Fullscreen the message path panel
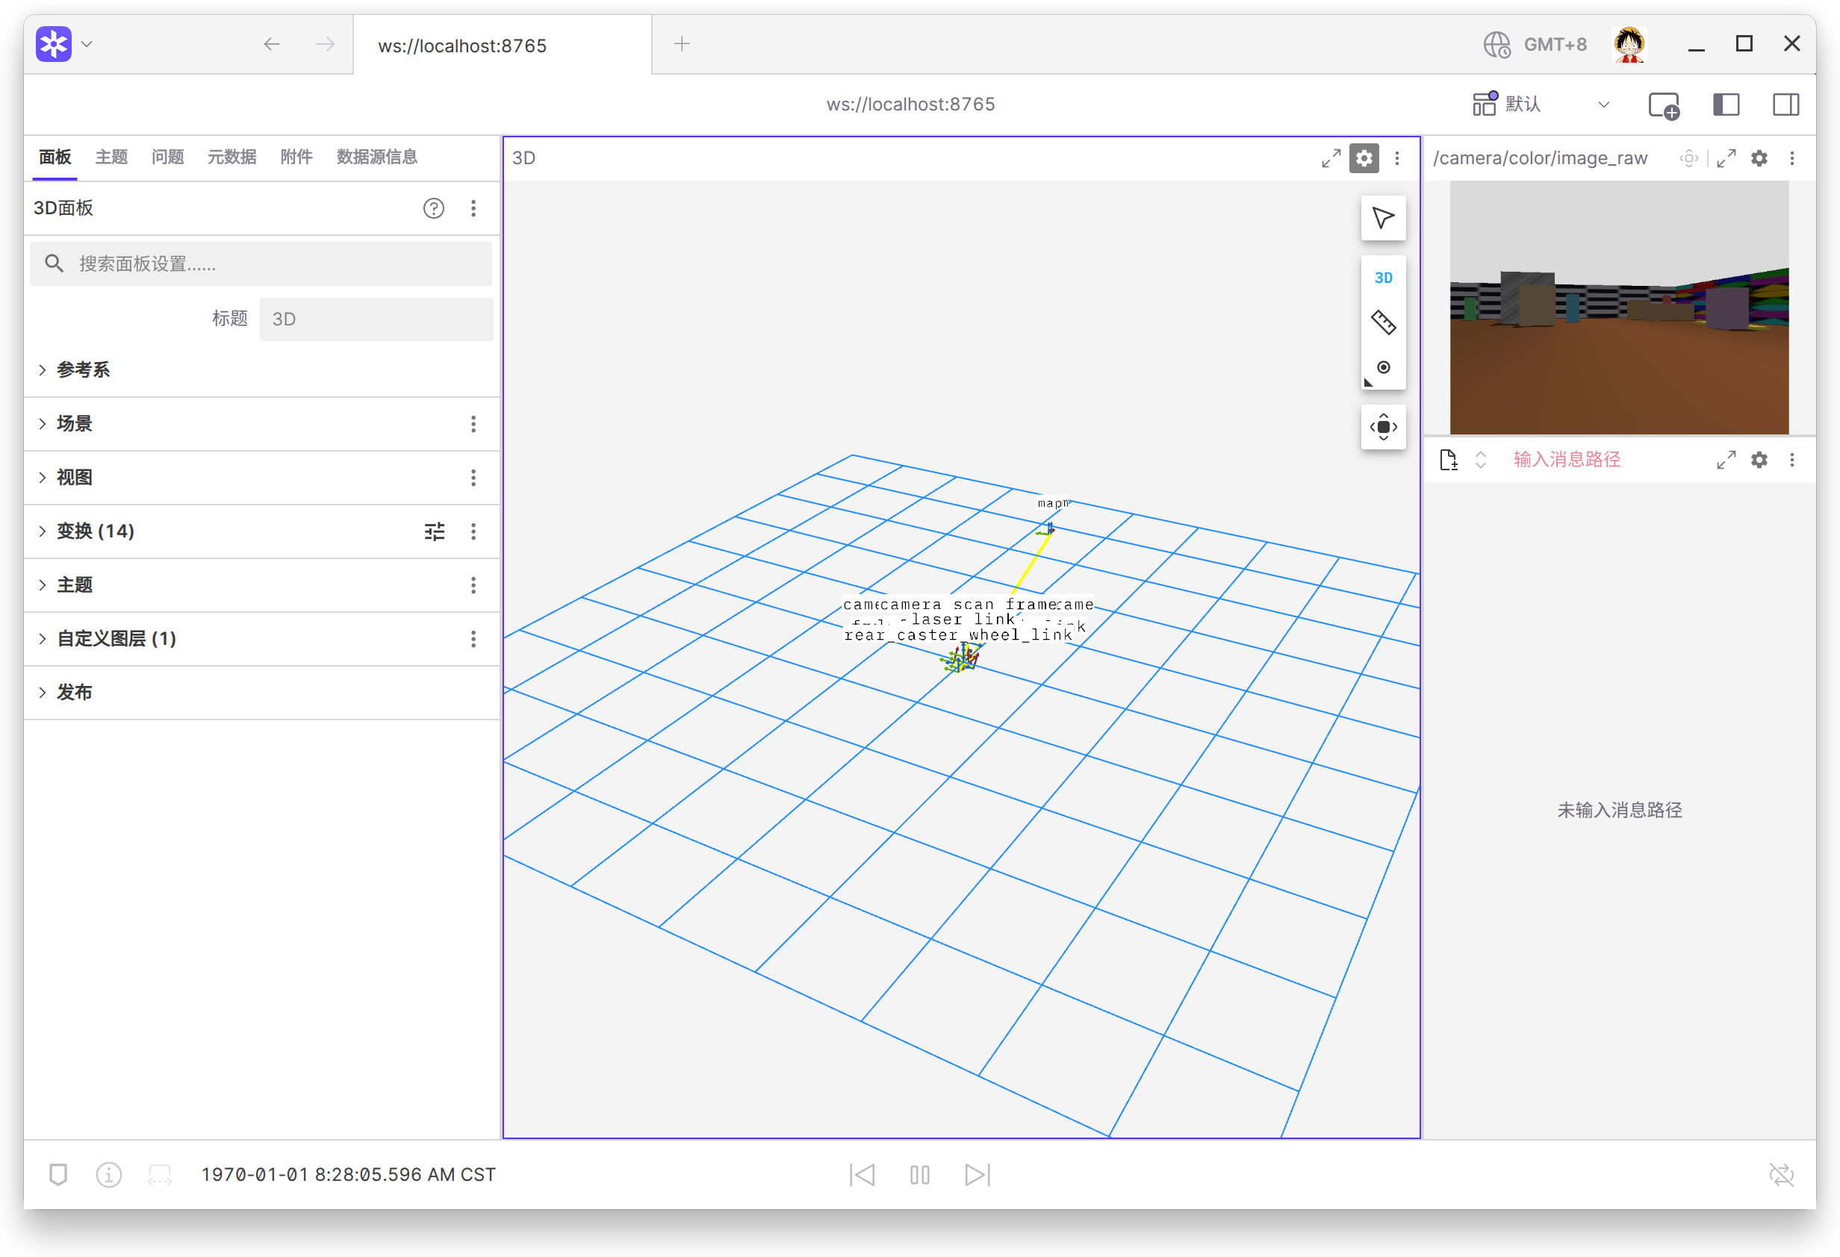Image resolution: width=1840 pixels, height=1257 pixels. [1726, 460]
